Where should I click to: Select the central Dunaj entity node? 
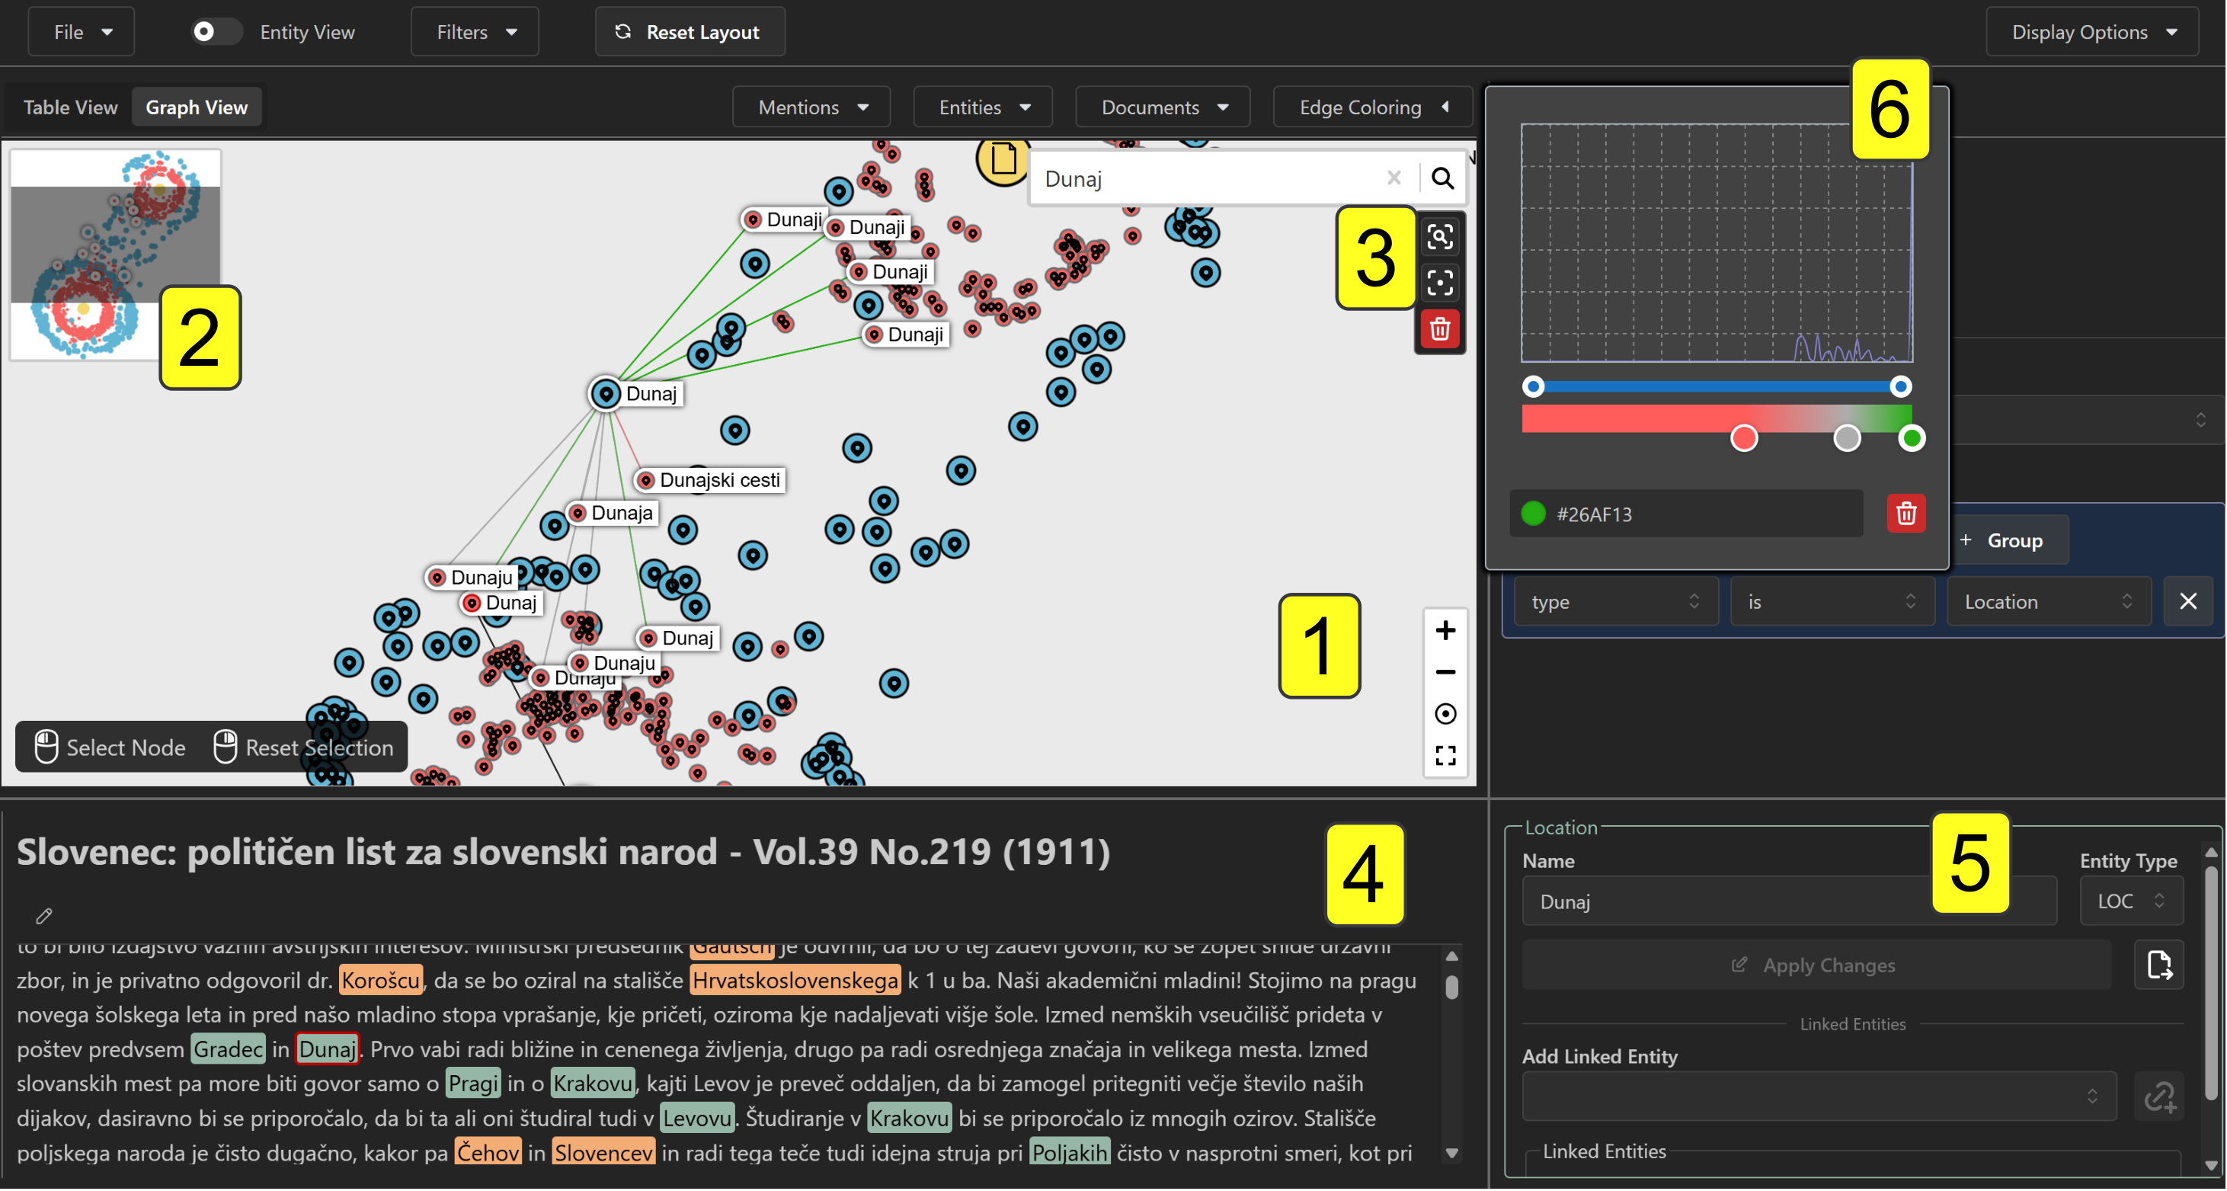pos(606,395)
